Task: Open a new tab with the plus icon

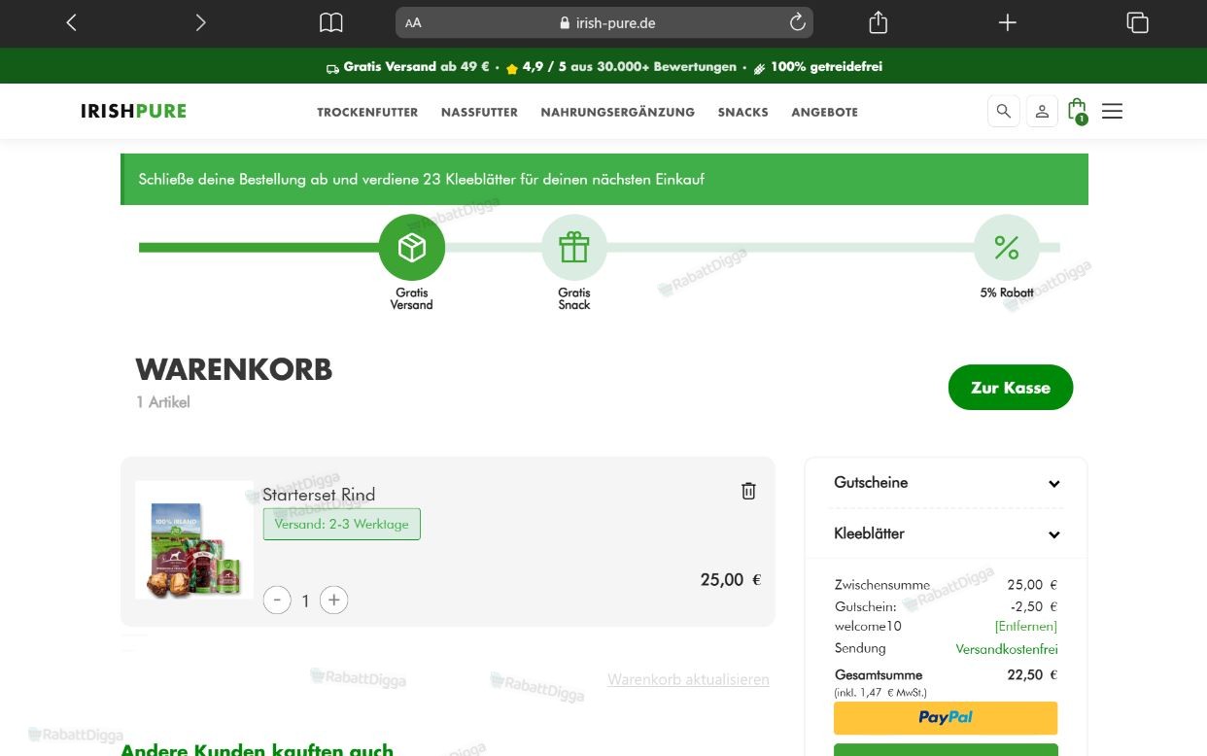Action: click(x=1008, y=22)
